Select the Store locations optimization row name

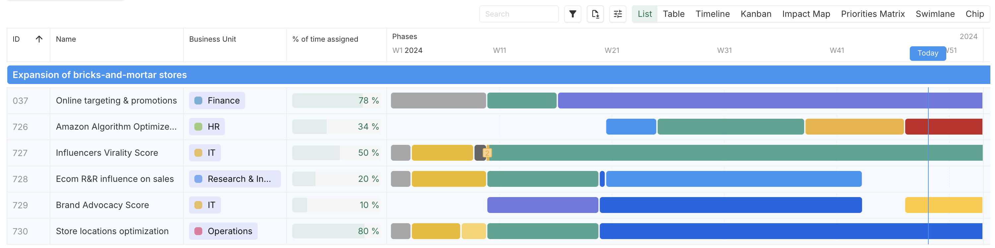point(112,231)
